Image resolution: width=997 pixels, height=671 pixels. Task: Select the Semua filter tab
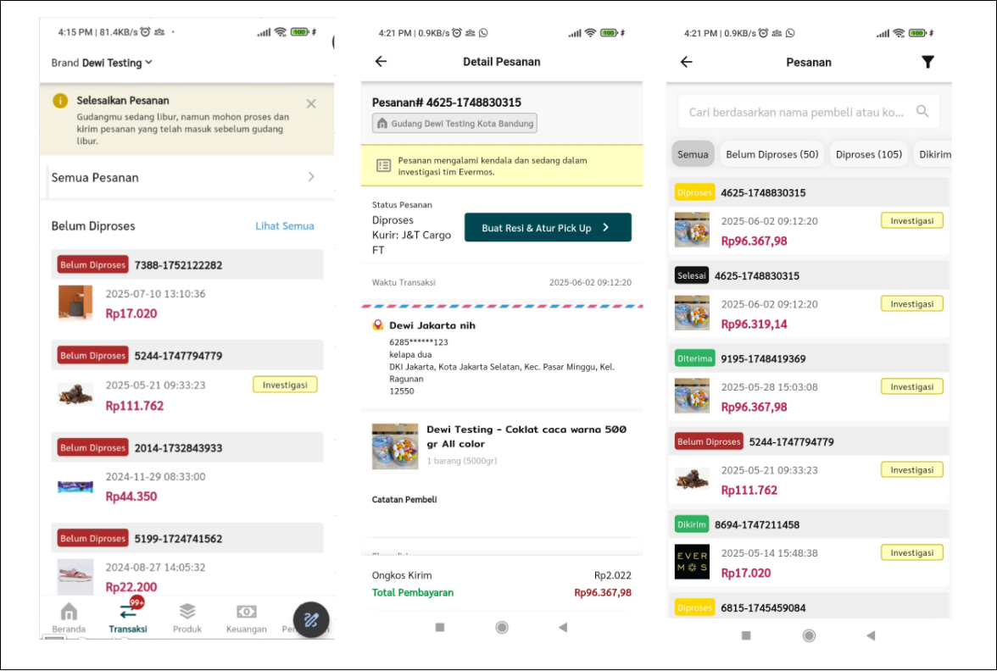tap(693, 154)
